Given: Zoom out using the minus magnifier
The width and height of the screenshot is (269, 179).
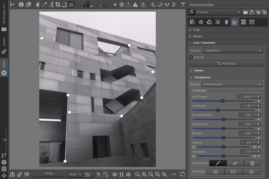Looking at the screenshot, I should point(137,174).
